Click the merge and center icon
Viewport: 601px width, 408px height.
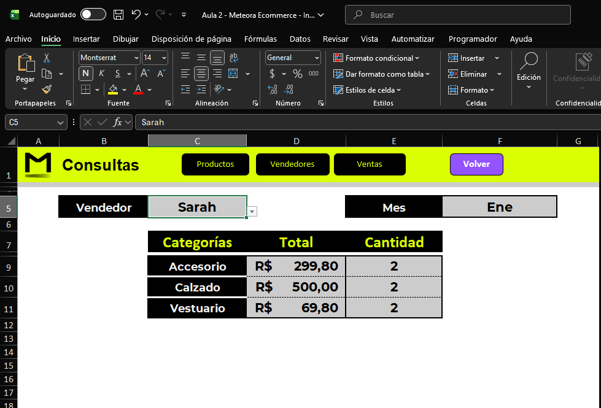coord(233,73)
